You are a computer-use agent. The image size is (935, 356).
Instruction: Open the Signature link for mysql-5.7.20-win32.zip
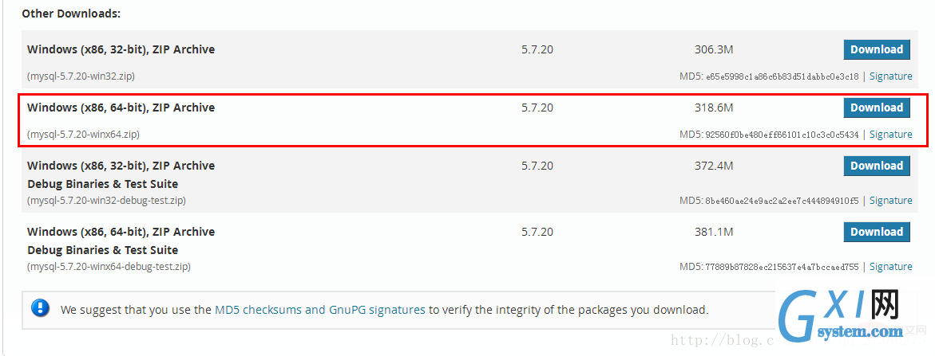[x=890, y=76]
